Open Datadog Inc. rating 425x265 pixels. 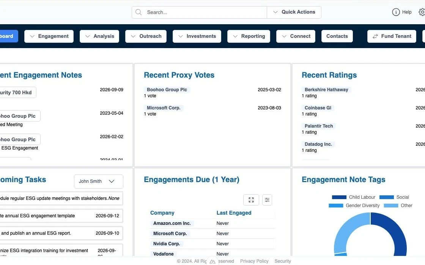[x=318, y=144]
